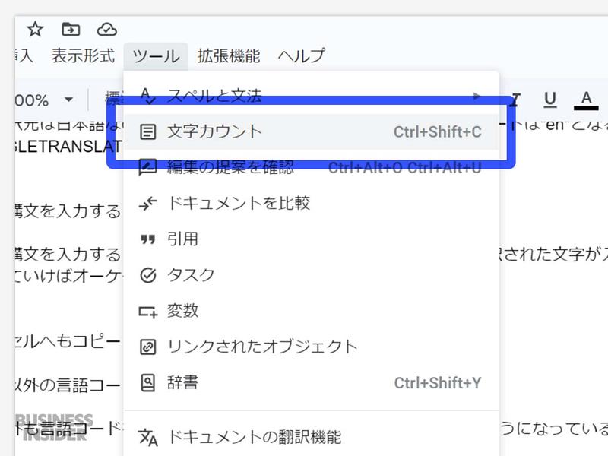The height and width of the screenshot is (456, 608).
Task: Select 文字カウント menu item
Action: 312,131
